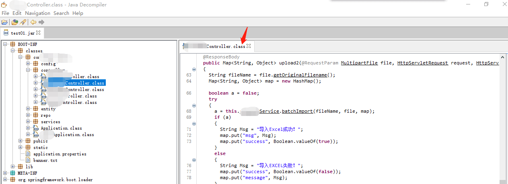Open the Edit menu

17,13
